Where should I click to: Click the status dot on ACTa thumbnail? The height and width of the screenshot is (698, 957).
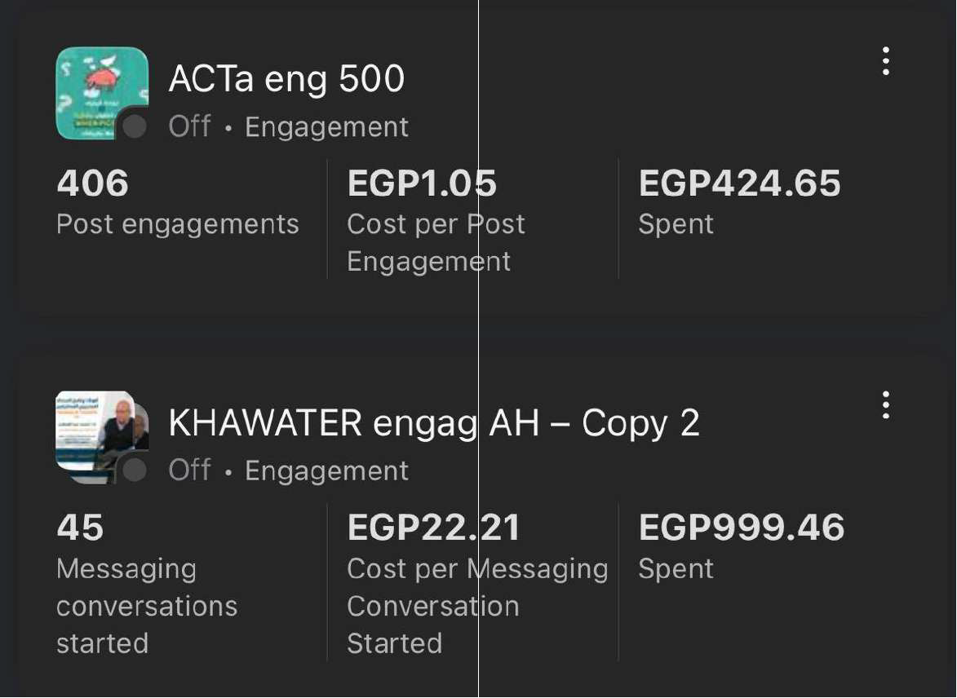[134, 126]
